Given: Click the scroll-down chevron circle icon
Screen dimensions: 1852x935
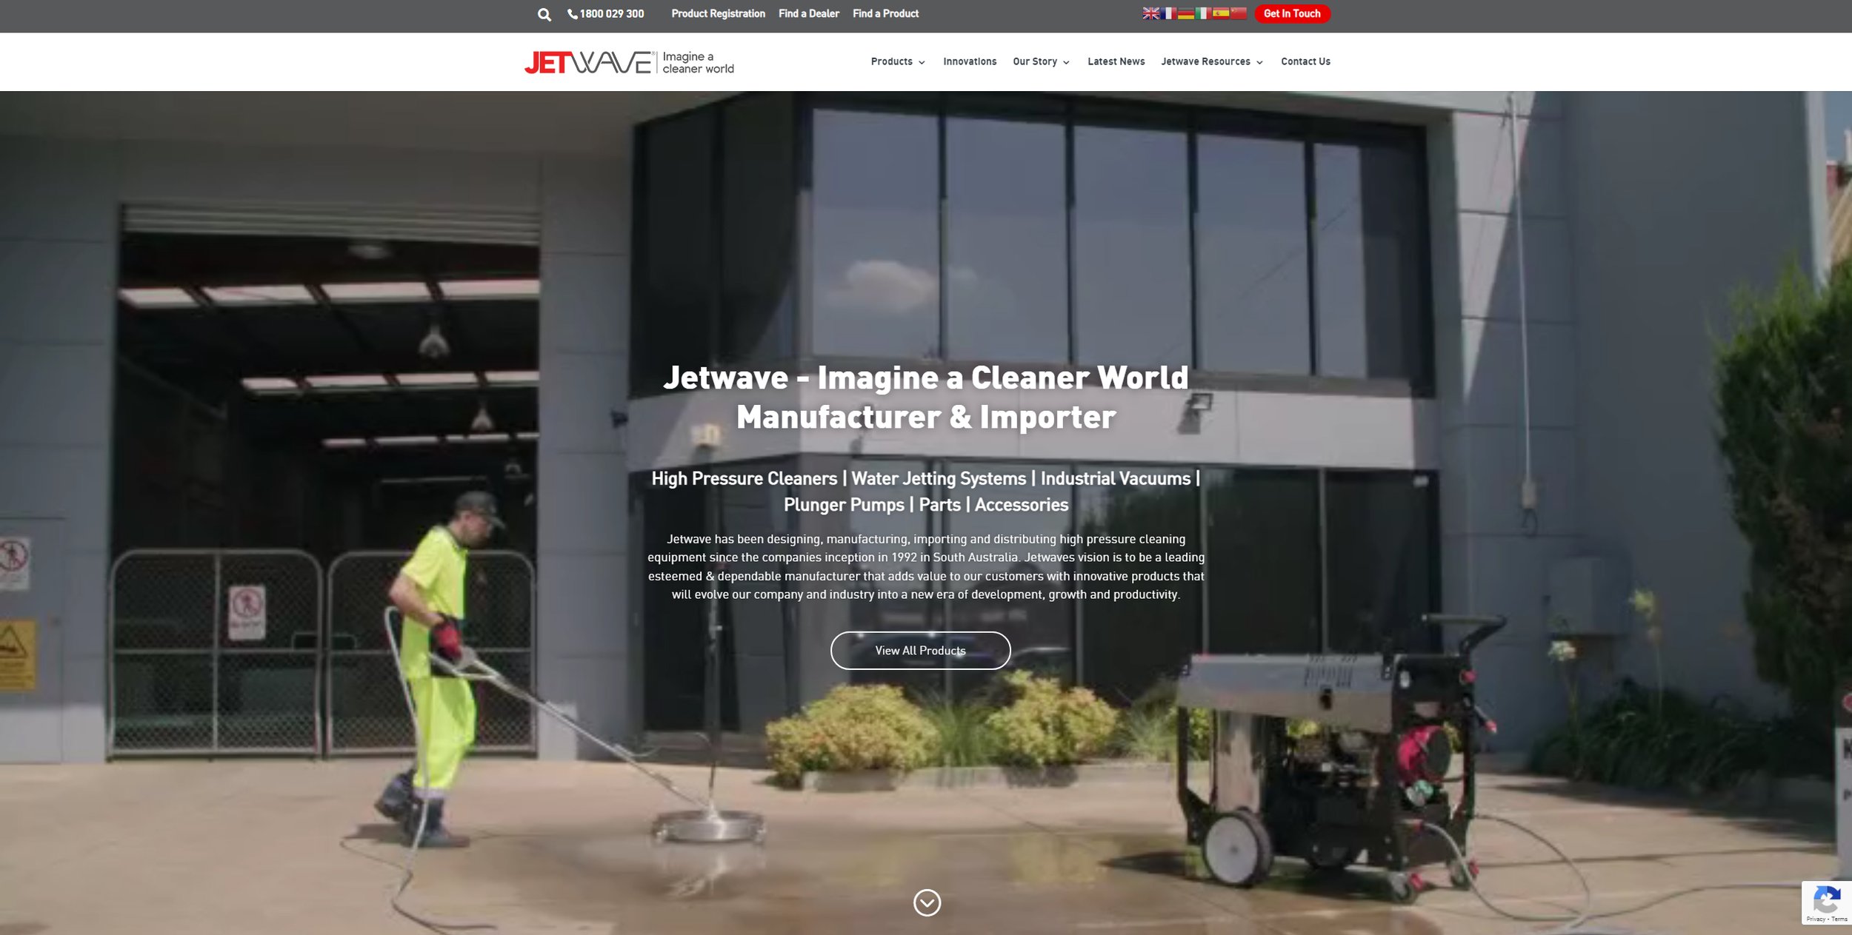Looking at the screenshot, I should point(927,902).
